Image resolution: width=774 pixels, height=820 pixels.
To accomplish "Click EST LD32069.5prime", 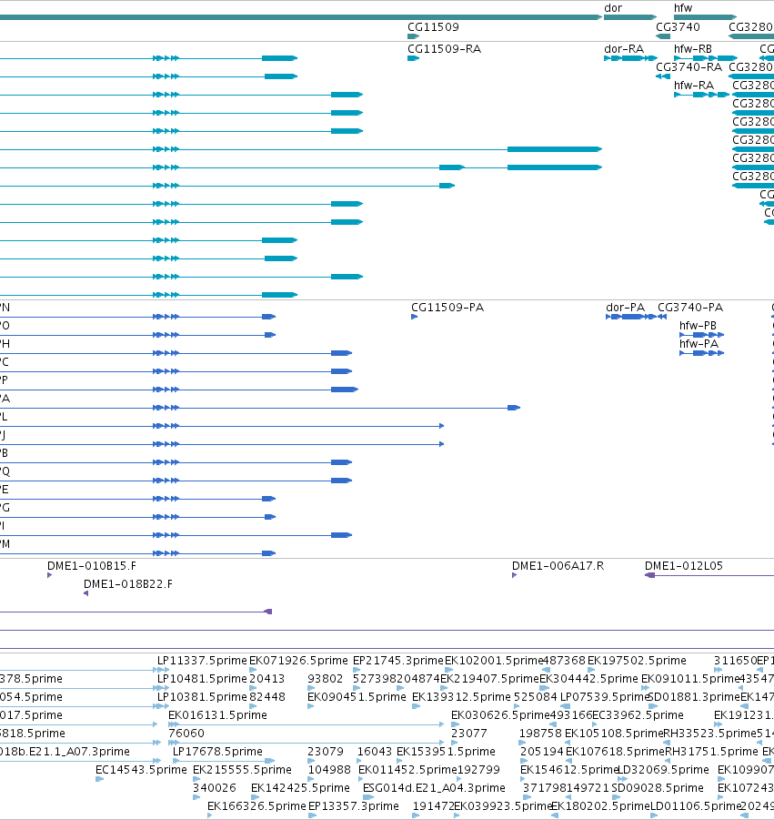I will click(x=664, y=770).
